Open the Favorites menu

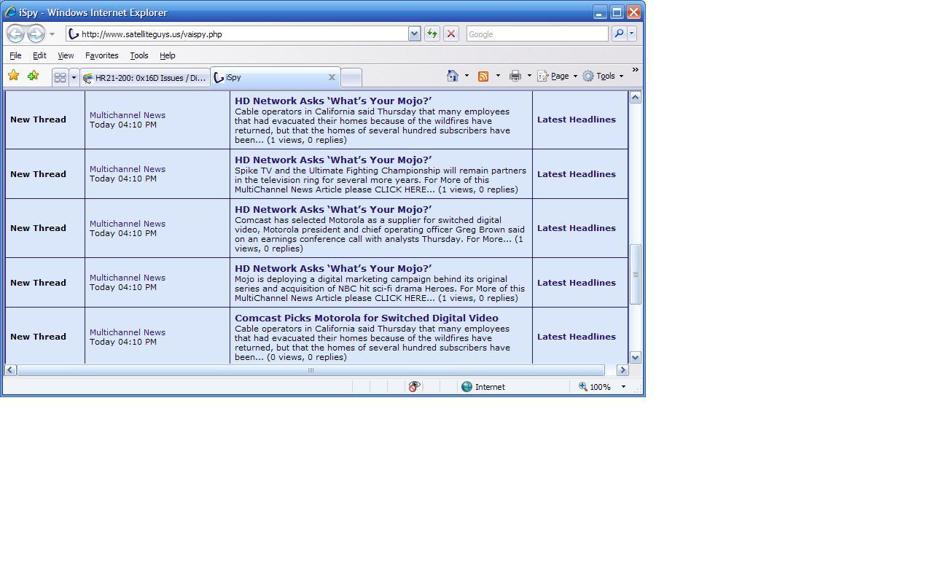click(101, 55)
